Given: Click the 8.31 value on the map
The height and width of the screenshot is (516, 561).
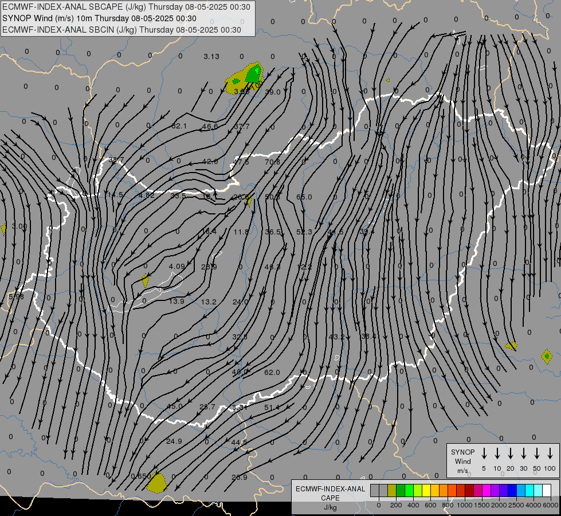Looking at the screenshot, I should click(x=240, y=407).
